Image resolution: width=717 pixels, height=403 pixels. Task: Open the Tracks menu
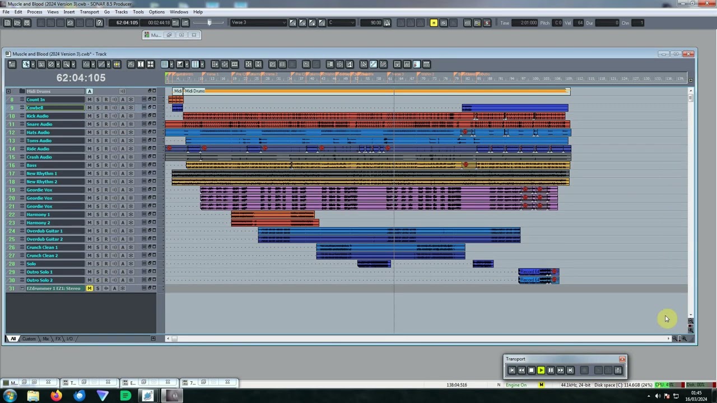(121, 12)
